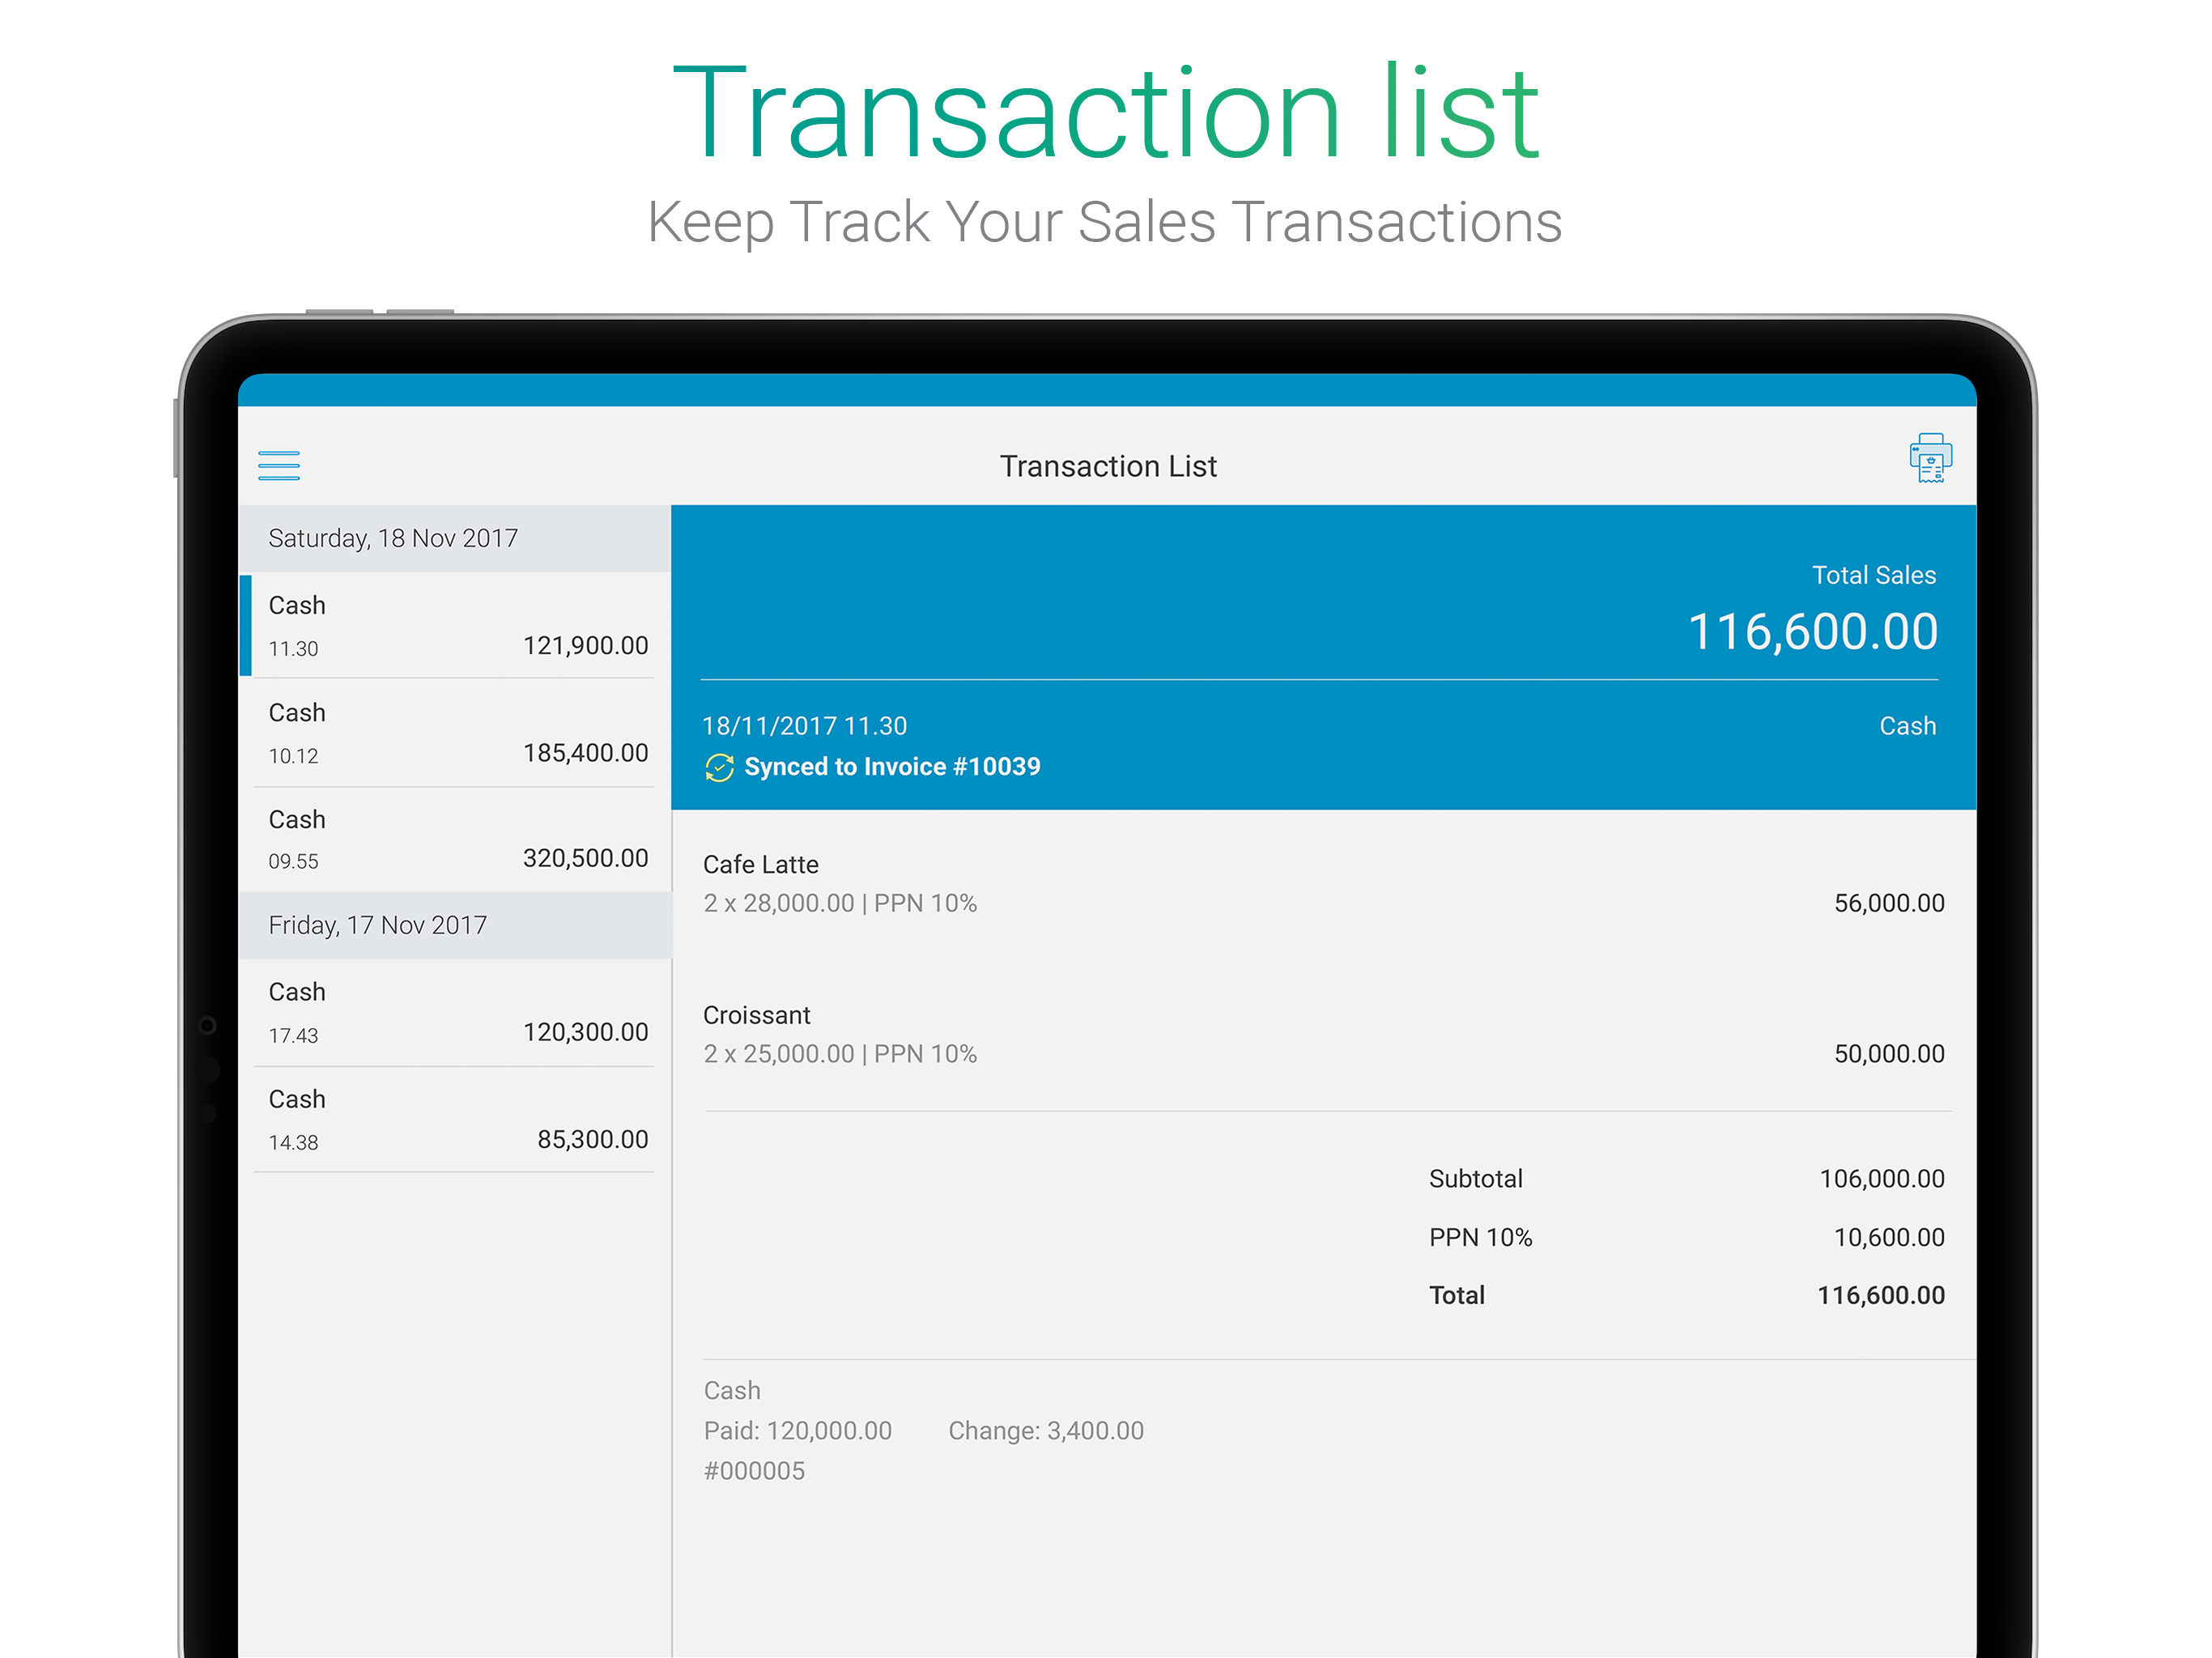Open Cash transaction at 14.38
This screenshot has width=2212, height=1658.
pyautogui.click(x=455, y=1119)
